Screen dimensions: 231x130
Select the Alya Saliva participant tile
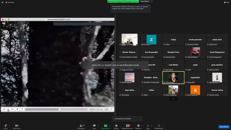130,90
